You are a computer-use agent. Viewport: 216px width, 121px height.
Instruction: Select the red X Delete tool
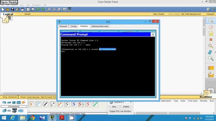pos(211,40)
